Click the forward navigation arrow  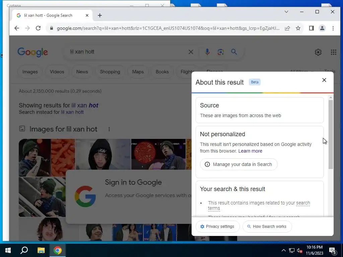click(x=27, y=28)
